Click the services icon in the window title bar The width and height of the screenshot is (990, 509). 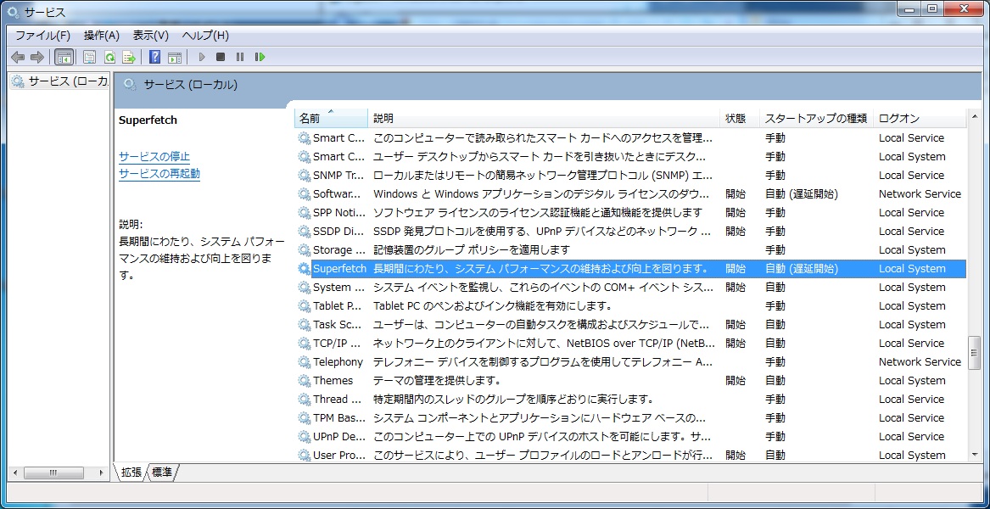[14, 11]
